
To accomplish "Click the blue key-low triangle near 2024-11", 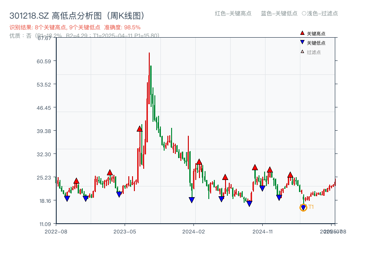I will click(262, 188).
